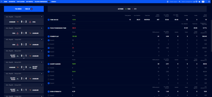
Task: Play the 4 on 5 clips
Action: click(48, 72)
